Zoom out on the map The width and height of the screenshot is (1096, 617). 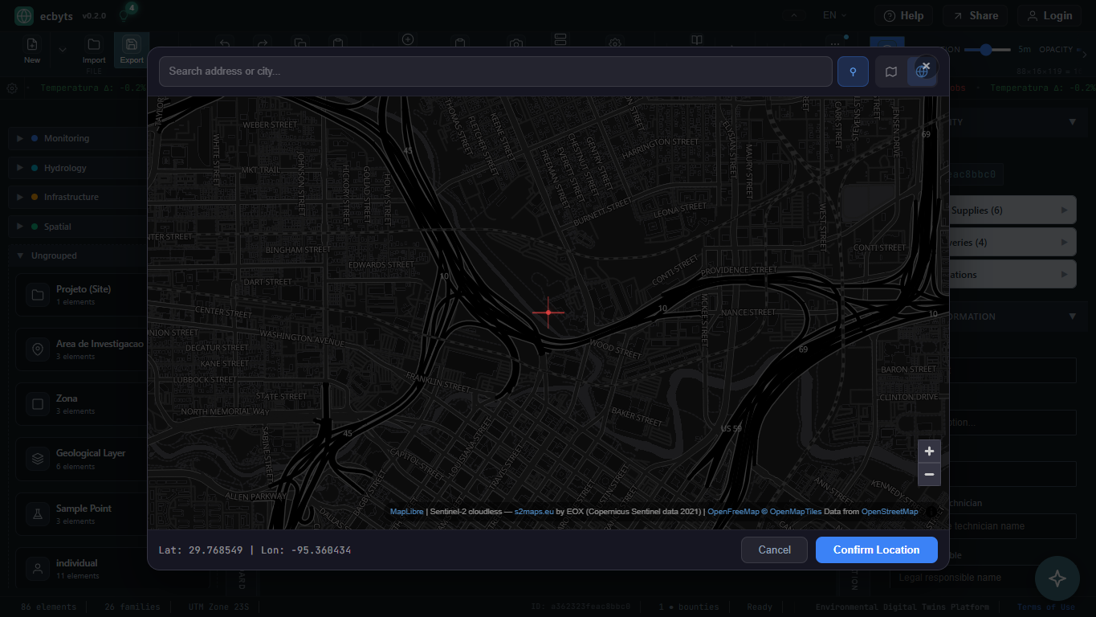929,475
